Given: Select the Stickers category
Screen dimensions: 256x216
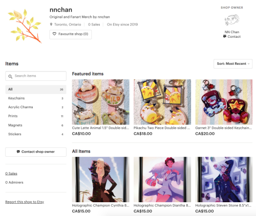Looking at the screenshot, I should (36, 134).
